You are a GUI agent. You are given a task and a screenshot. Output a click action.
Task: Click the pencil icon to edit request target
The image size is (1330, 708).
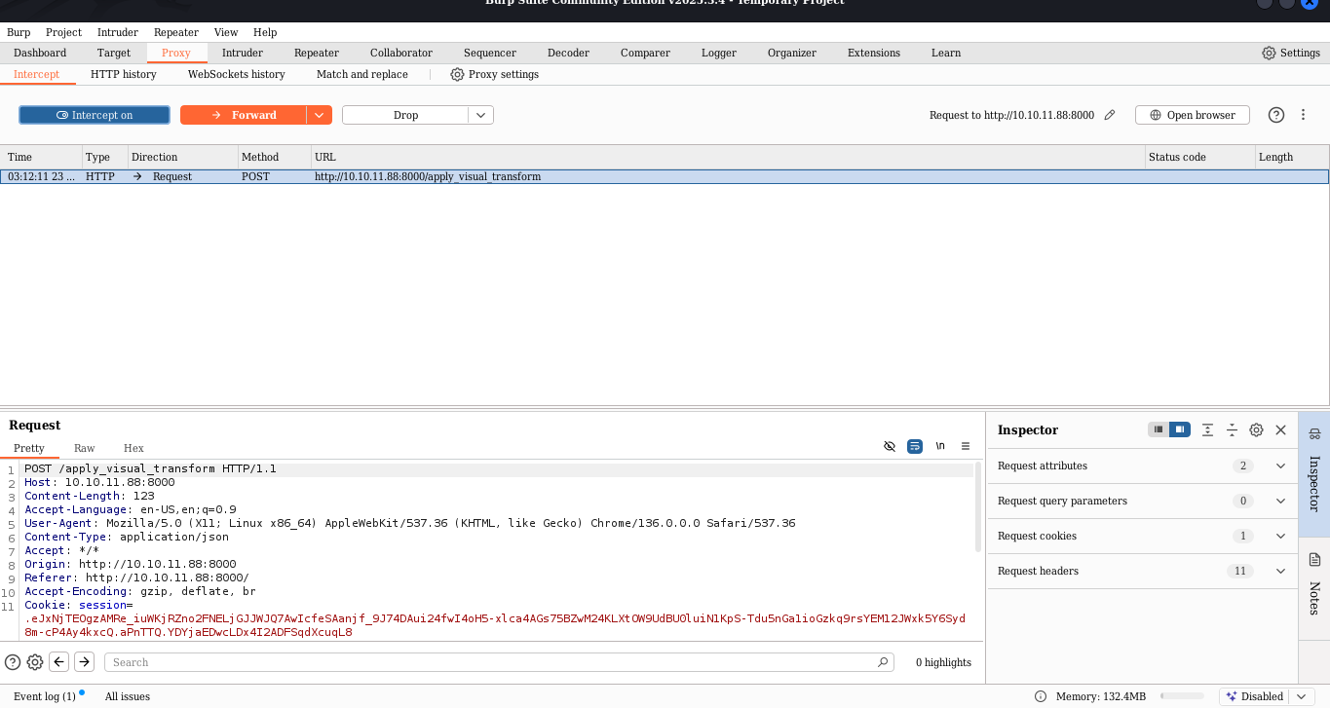(1110, 115)
